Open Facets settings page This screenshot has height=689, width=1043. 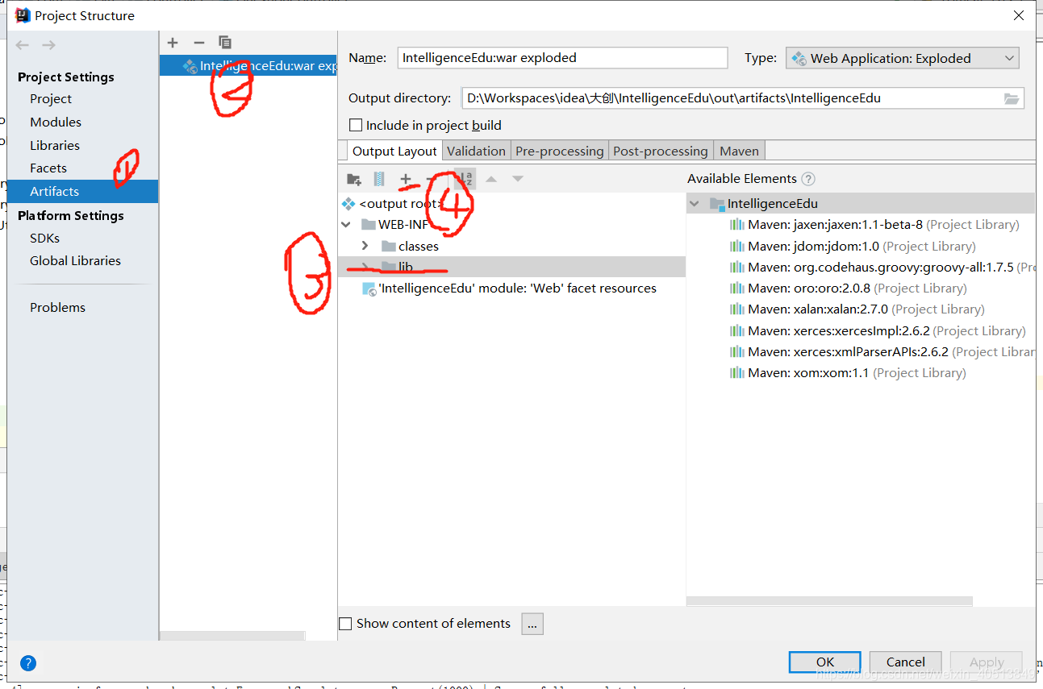[48, 168]
